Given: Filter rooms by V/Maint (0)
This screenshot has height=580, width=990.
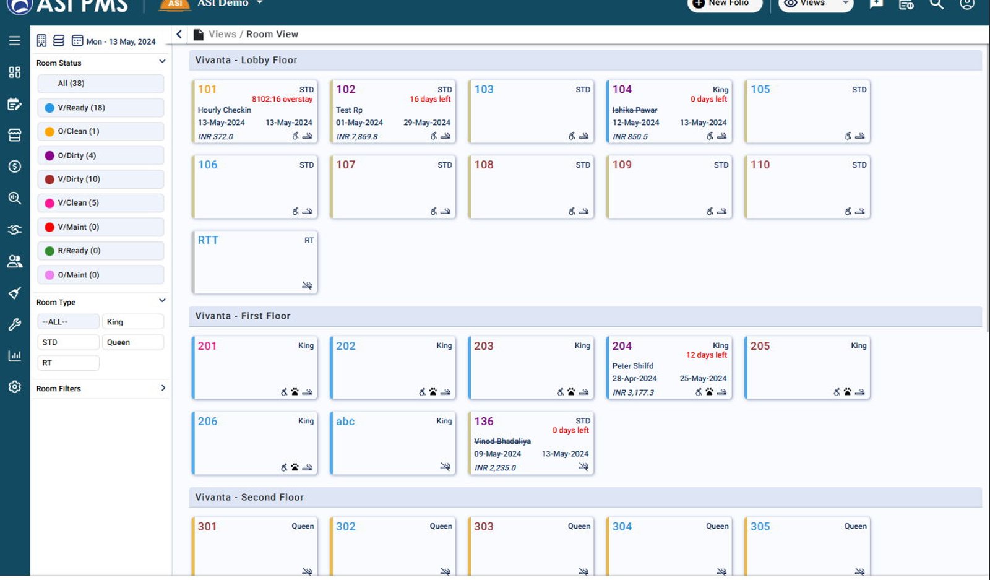Looking at the screenshot, I should click(x=101, y=227).
